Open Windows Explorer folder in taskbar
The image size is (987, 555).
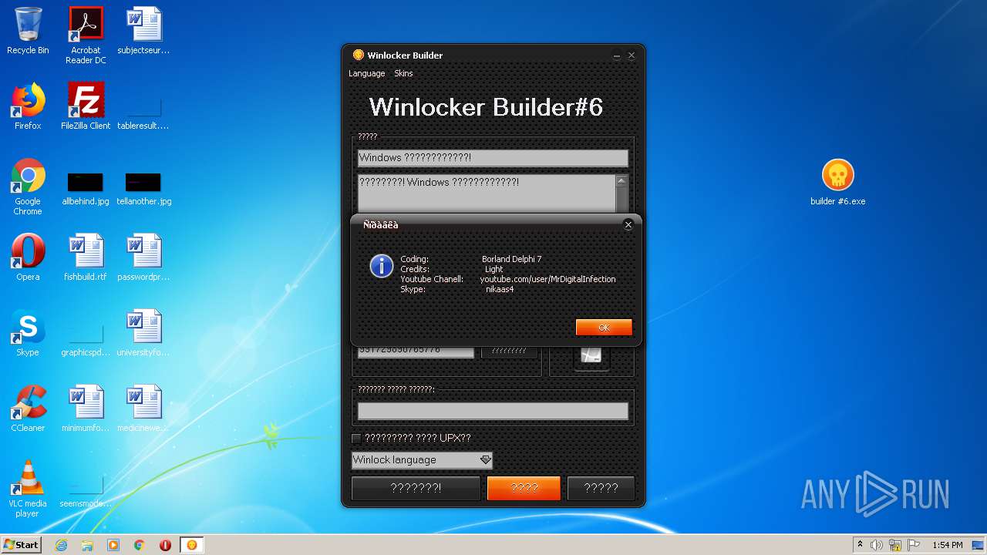87,545
